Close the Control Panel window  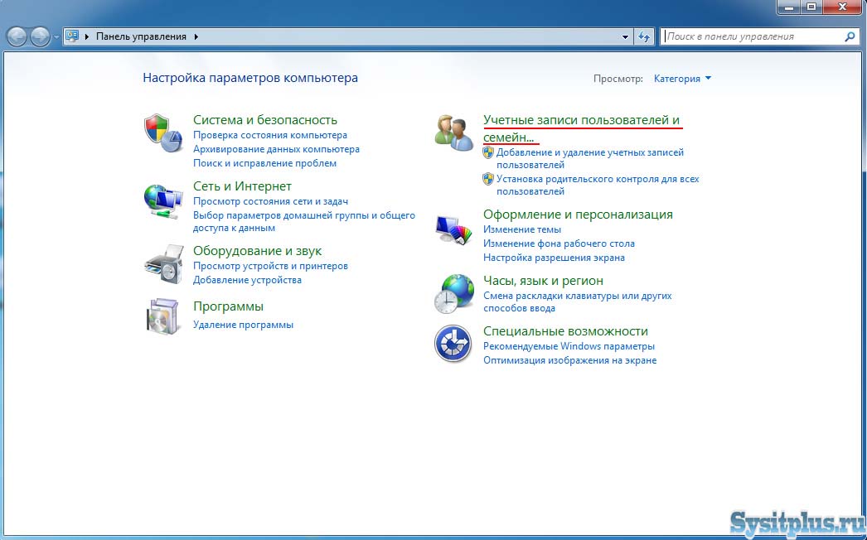(x=842, y=7)
